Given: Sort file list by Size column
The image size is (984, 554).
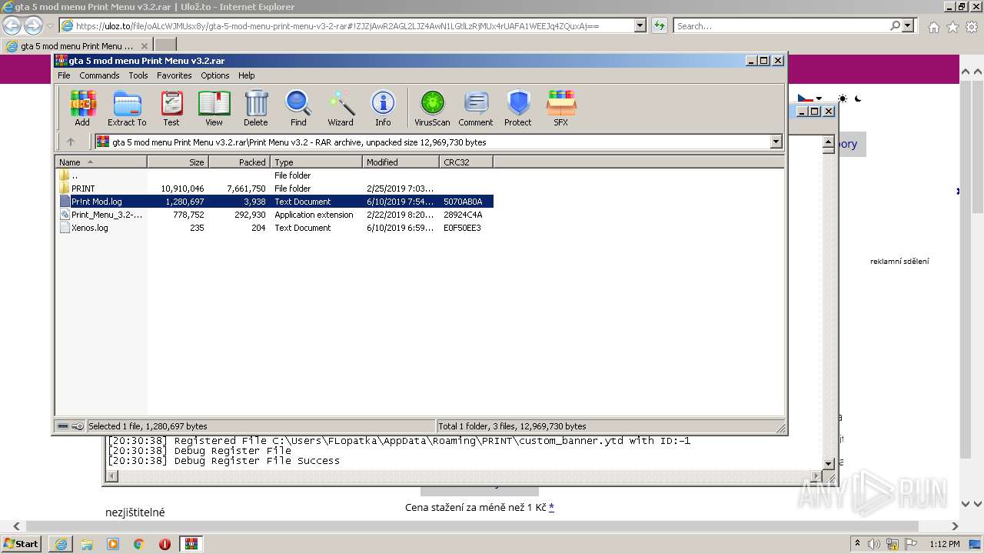Looking at the screenshot, I should (x=178, y=162).
